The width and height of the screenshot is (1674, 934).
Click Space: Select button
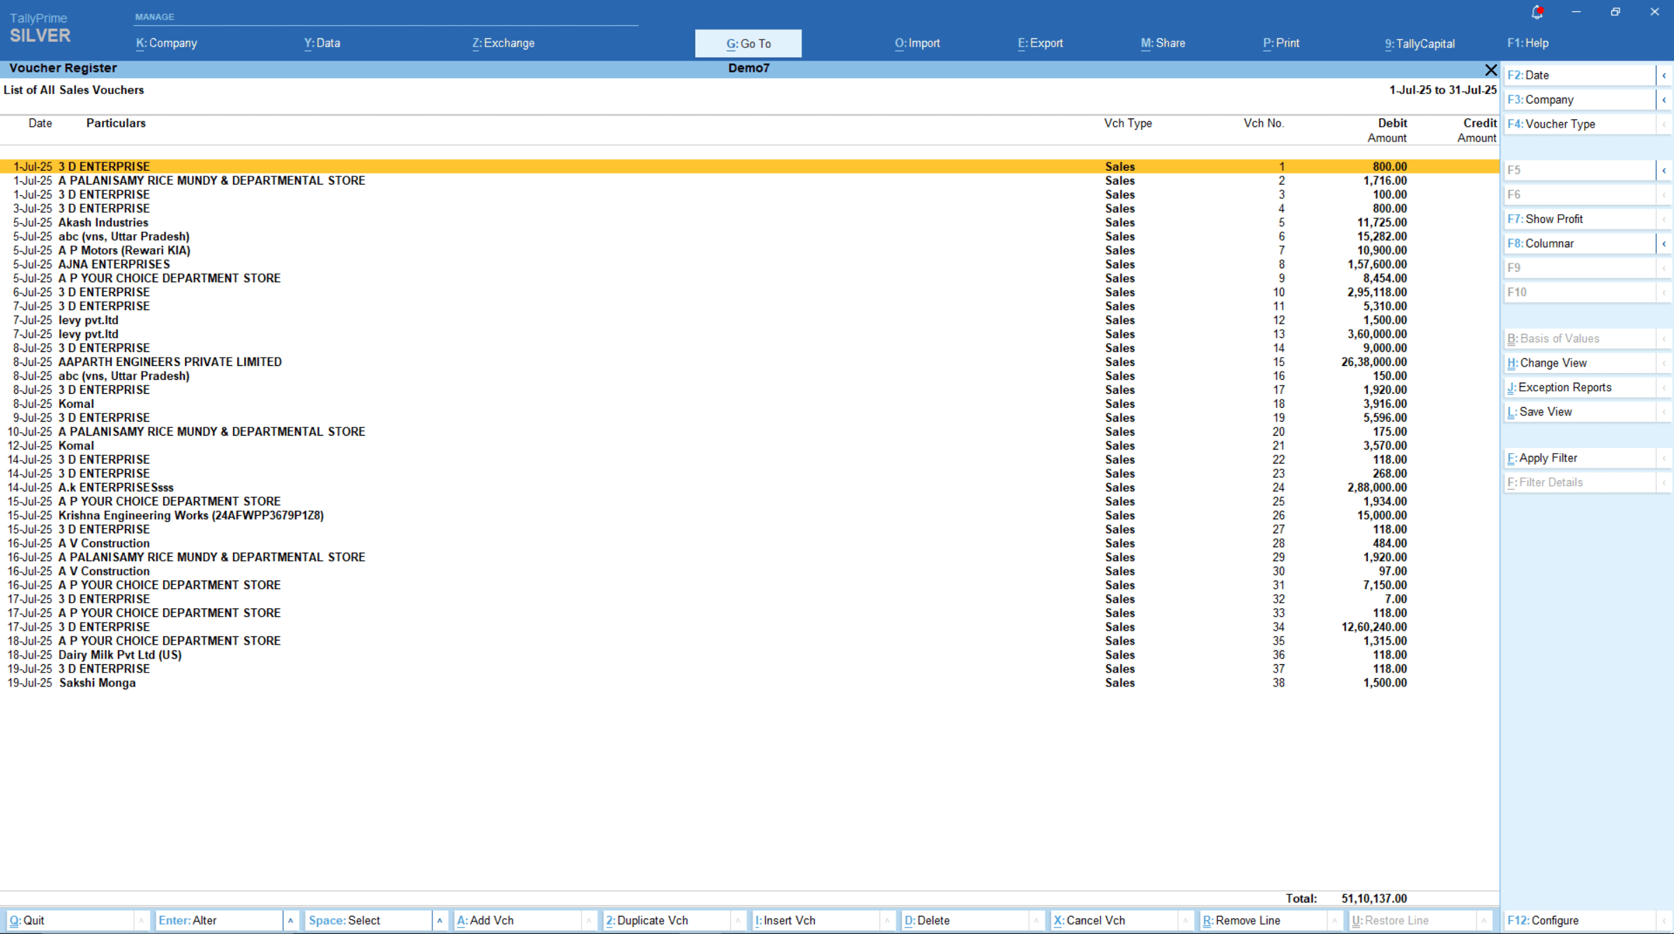[x=368, y=921]
